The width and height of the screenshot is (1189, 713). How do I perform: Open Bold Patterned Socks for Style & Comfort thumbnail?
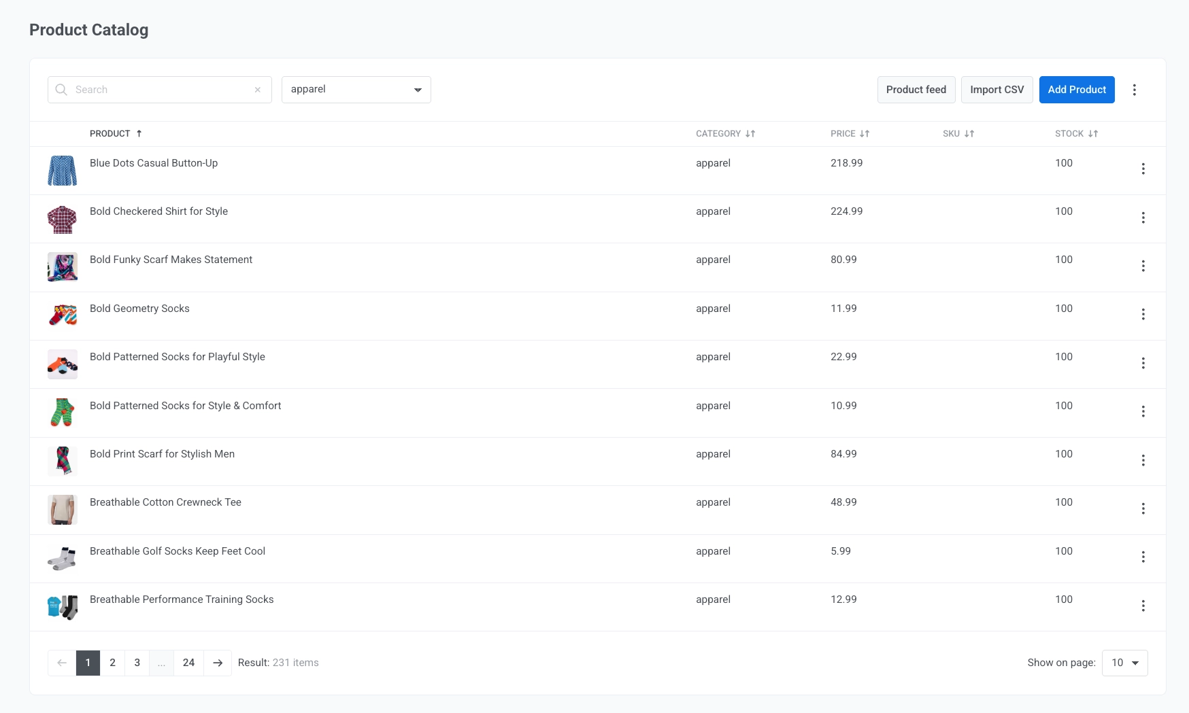(63, 413)
